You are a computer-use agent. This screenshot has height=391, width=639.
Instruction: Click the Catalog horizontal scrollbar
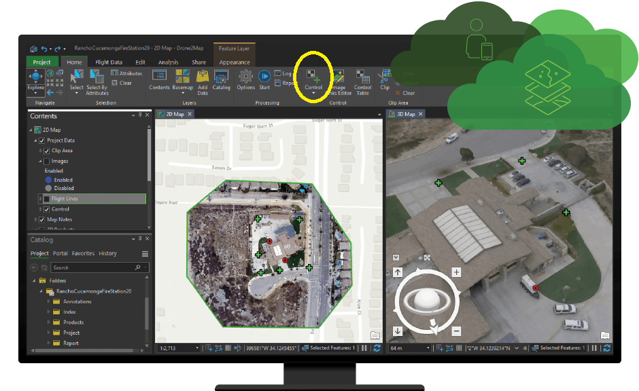click(x=84, y=350)
